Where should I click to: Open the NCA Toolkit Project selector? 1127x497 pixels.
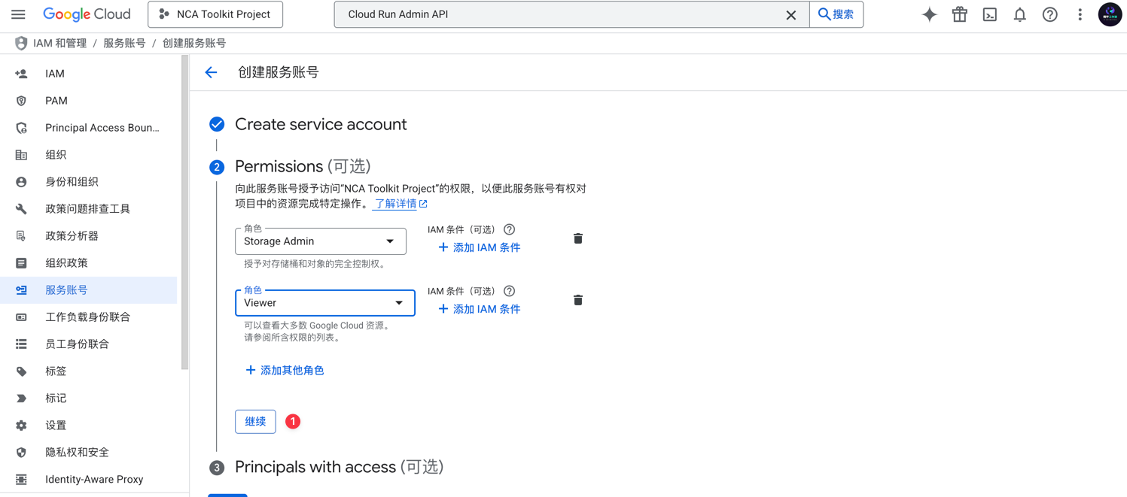215,14
